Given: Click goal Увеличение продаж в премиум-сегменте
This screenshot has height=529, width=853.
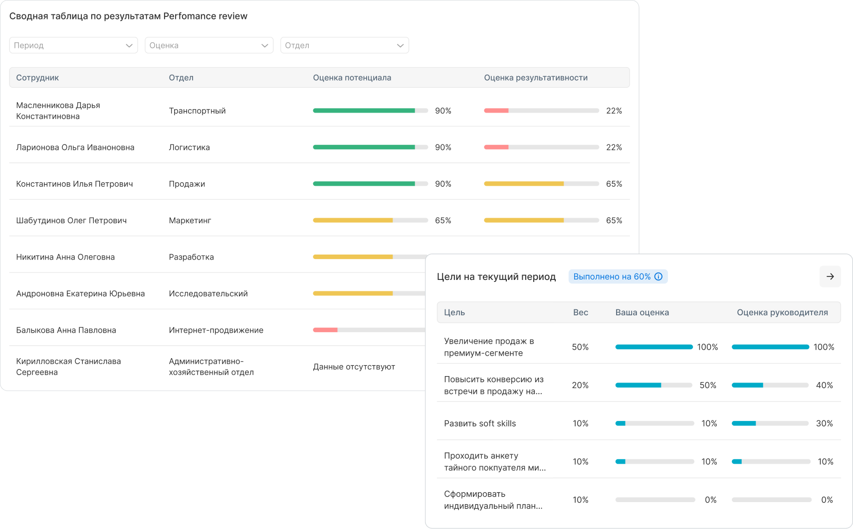Looking at the screenshot, I should [x=489, y=347].
